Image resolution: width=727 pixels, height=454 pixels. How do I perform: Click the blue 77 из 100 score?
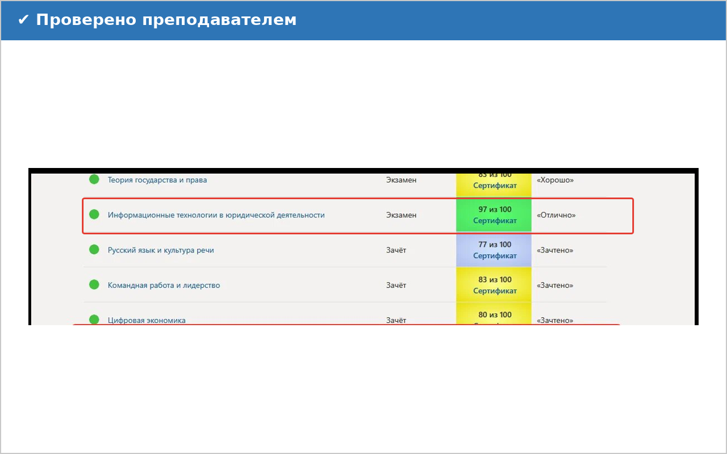[x=495, y=245]
